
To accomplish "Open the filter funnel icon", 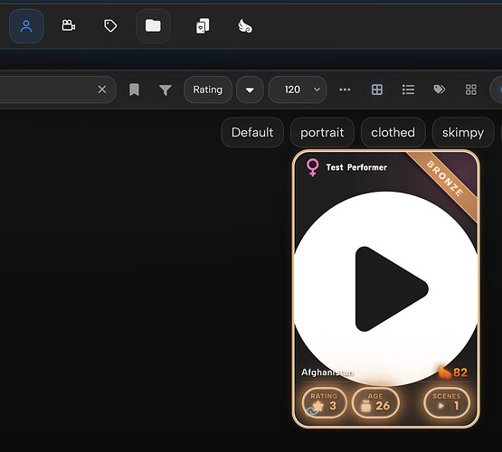I will pyautogui.click(x=166, y=89).
